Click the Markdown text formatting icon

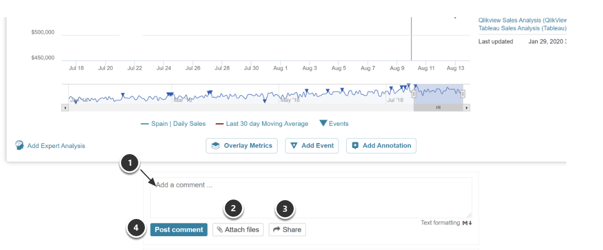(466, 223)
